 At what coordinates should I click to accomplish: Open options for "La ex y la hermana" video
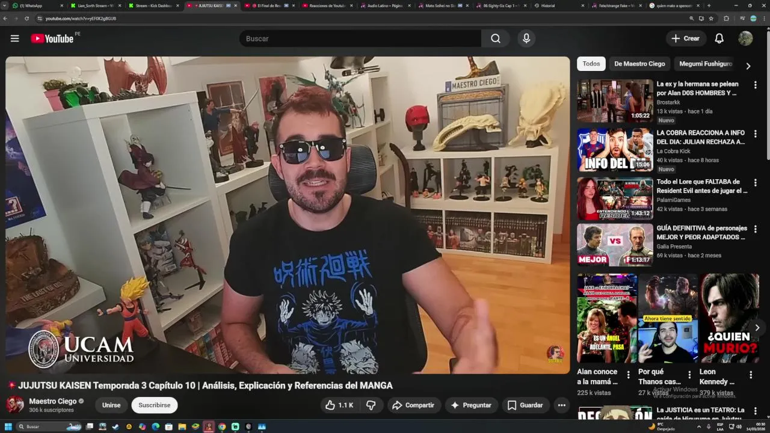pyautogui.click(x=756, y=85)
